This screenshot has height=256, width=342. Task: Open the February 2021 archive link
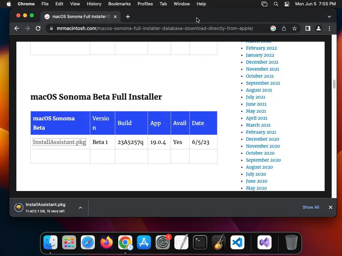(261, 132)
